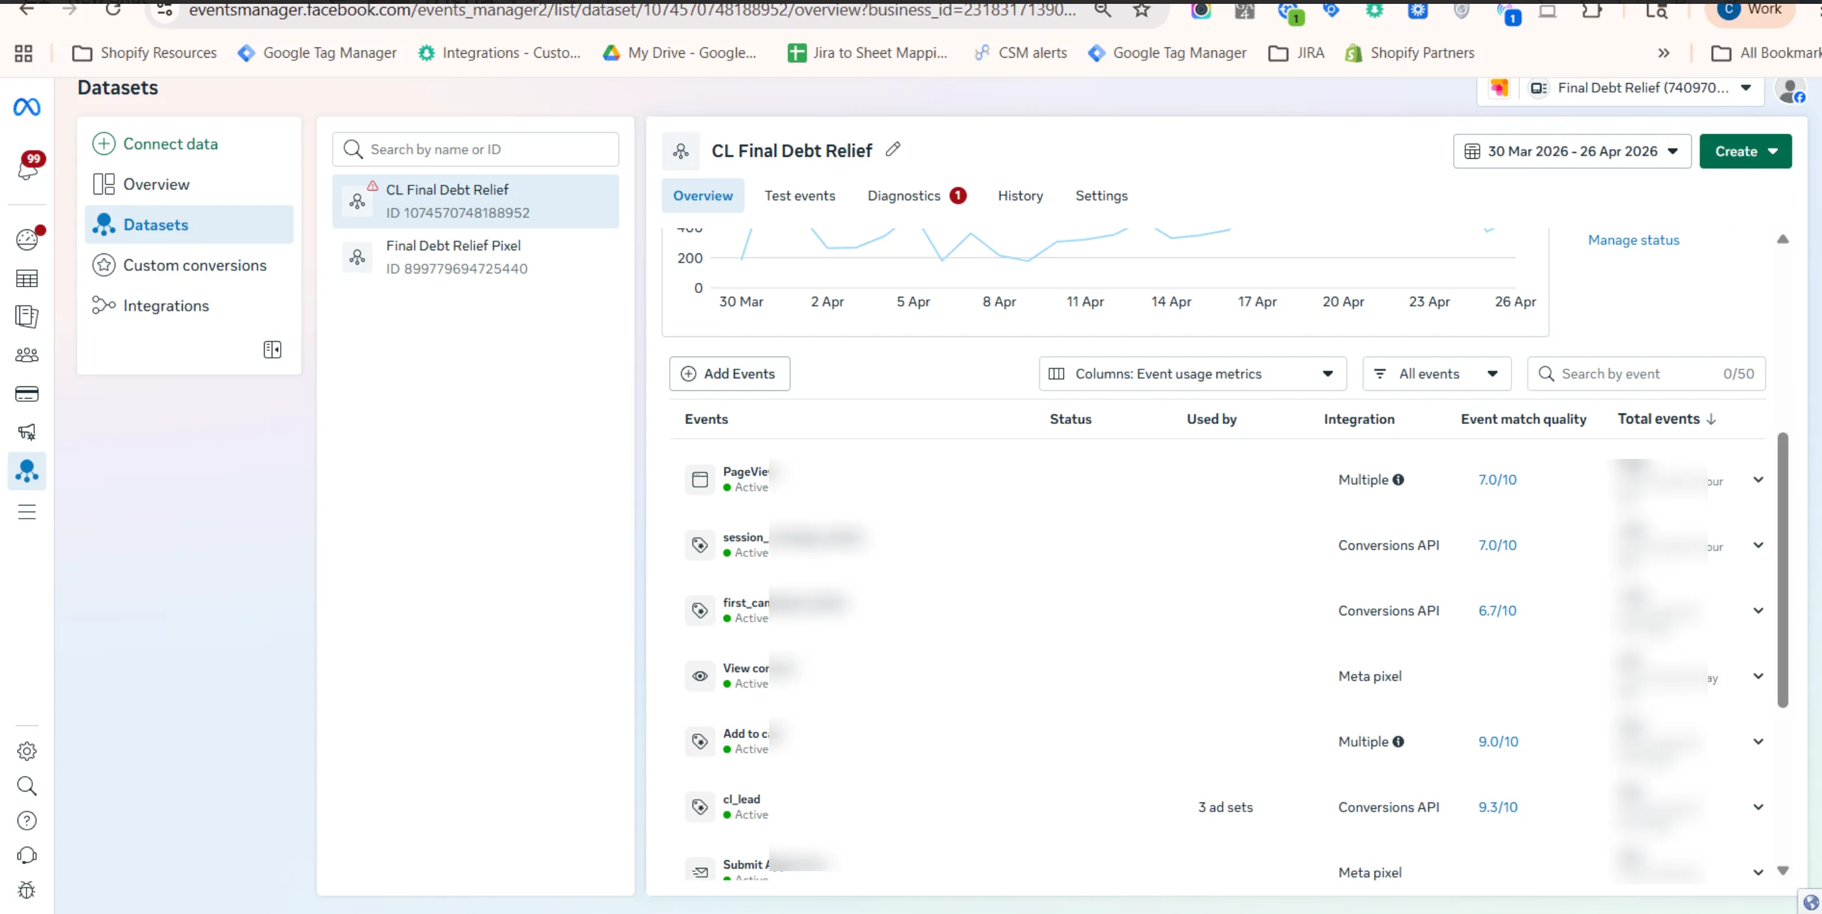Click the browser reload button
This screenshot has width=1822, height=914.
coord(113,9)
